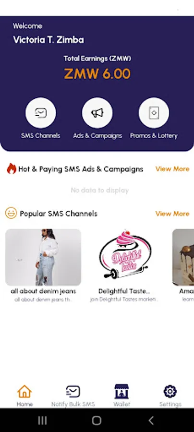Tap the Android recent apps button
This screenshot has height=432, width=194.
pyautogui.click(x=42, y=420)
